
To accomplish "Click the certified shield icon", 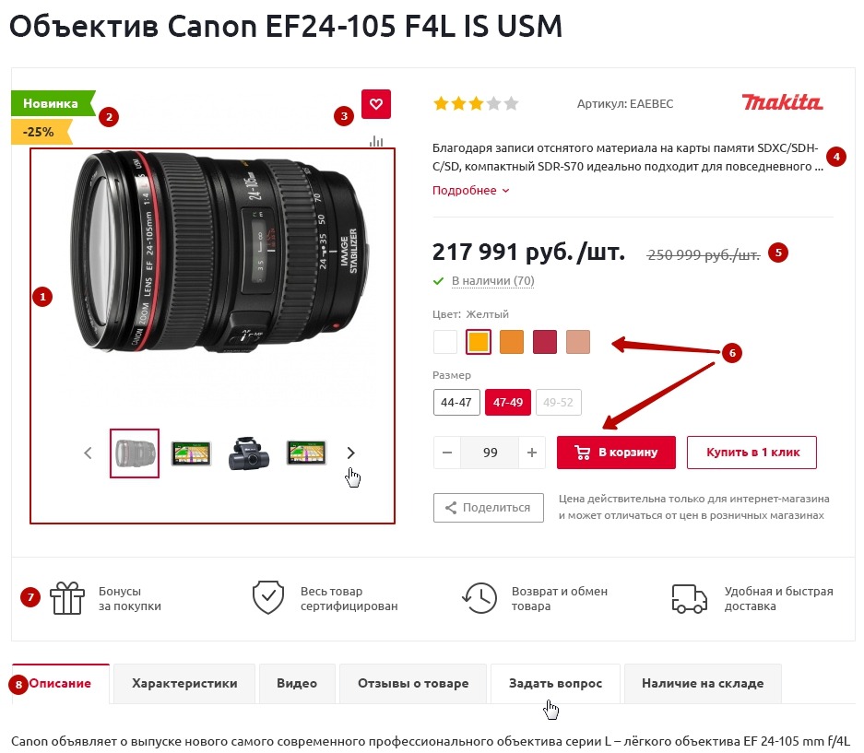I will coord(268,597).
